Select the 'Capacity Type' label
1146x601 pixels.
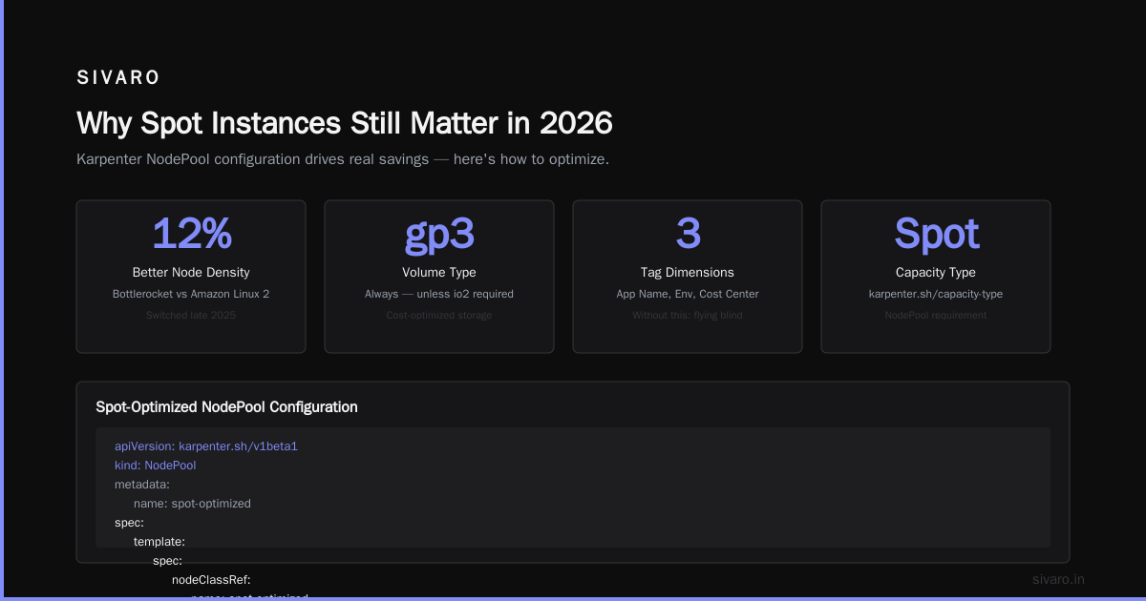click(x=936, y=273)
